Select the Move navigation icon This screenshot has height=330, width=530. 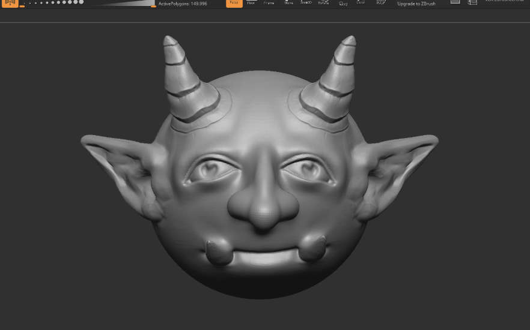[288, 3]
